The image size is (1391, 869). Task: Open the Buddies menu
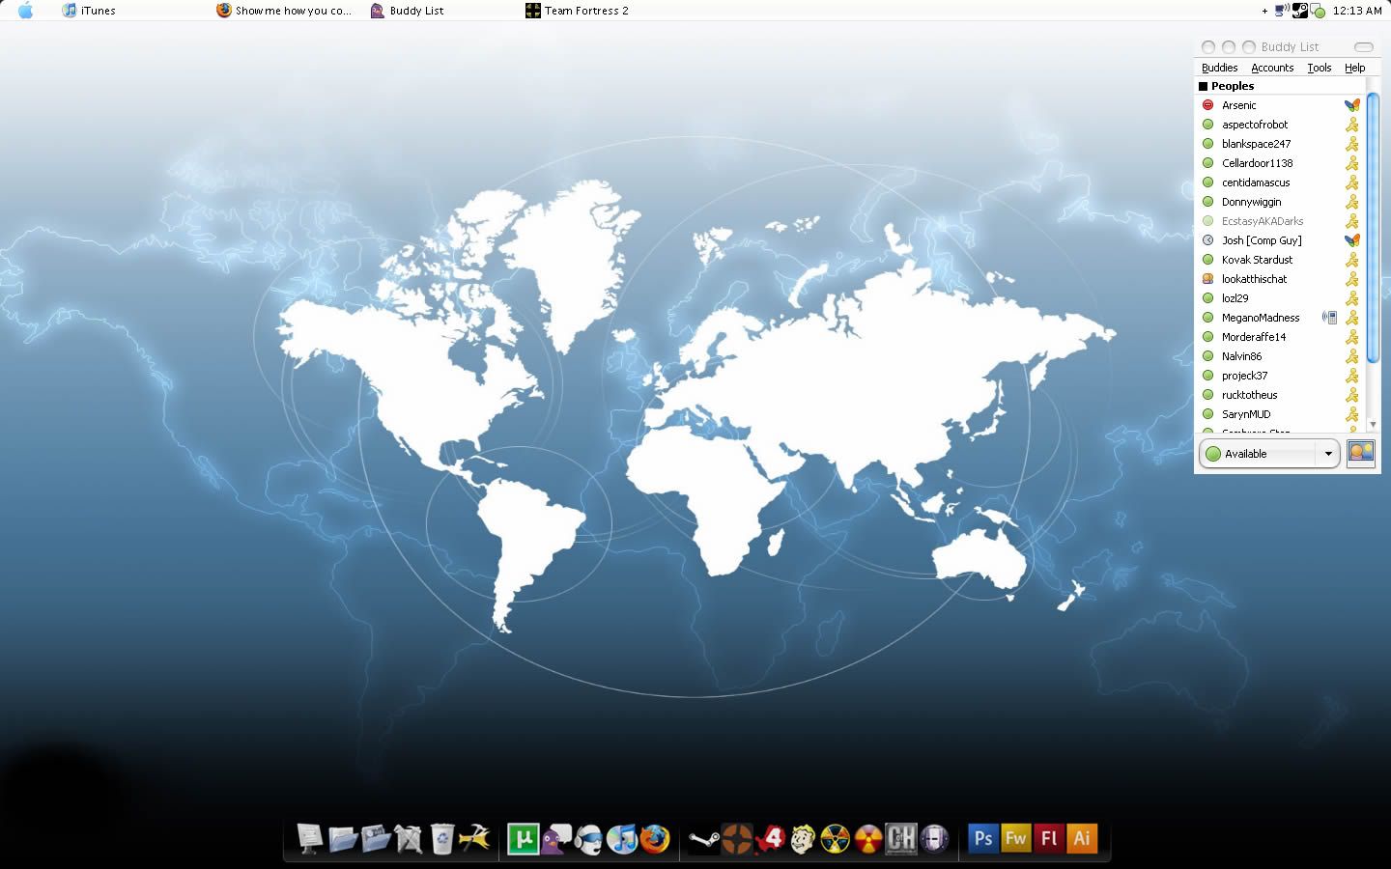click(1219, 68)
